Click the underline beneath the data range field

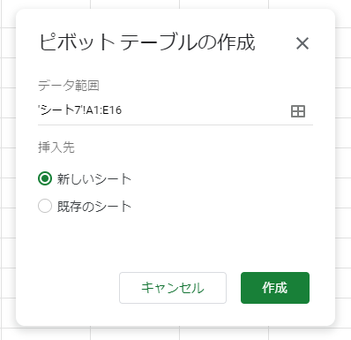coord(175,125)
